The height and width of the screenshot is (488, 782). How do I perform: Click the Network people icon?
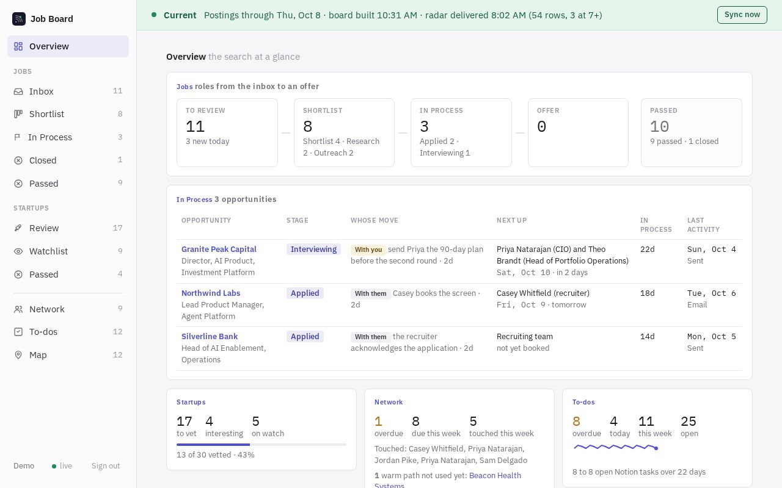pos(18,309)
